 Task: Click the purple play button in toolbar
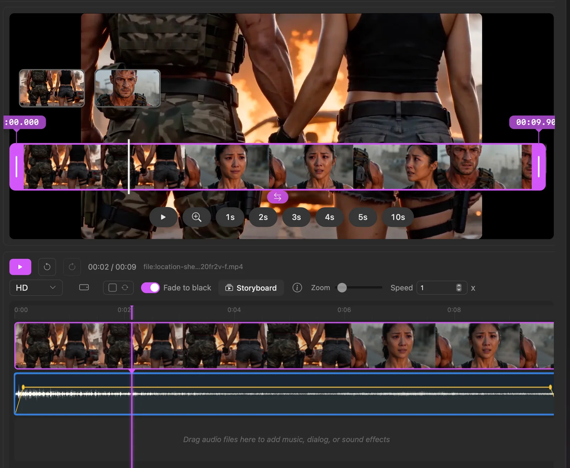[x=20, y=267]
